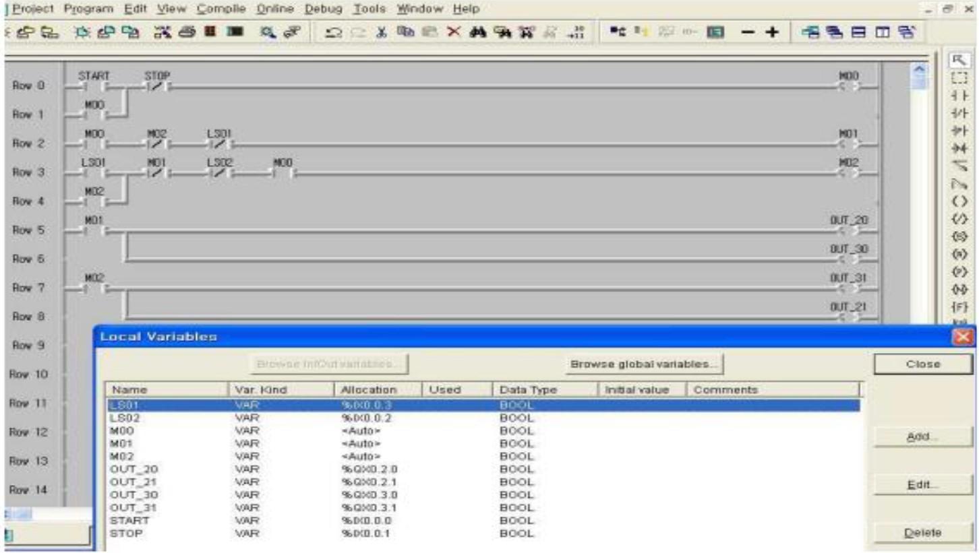Click the START contact in Row 0
This screenshot has height=553, width=979.
point(93,86)
